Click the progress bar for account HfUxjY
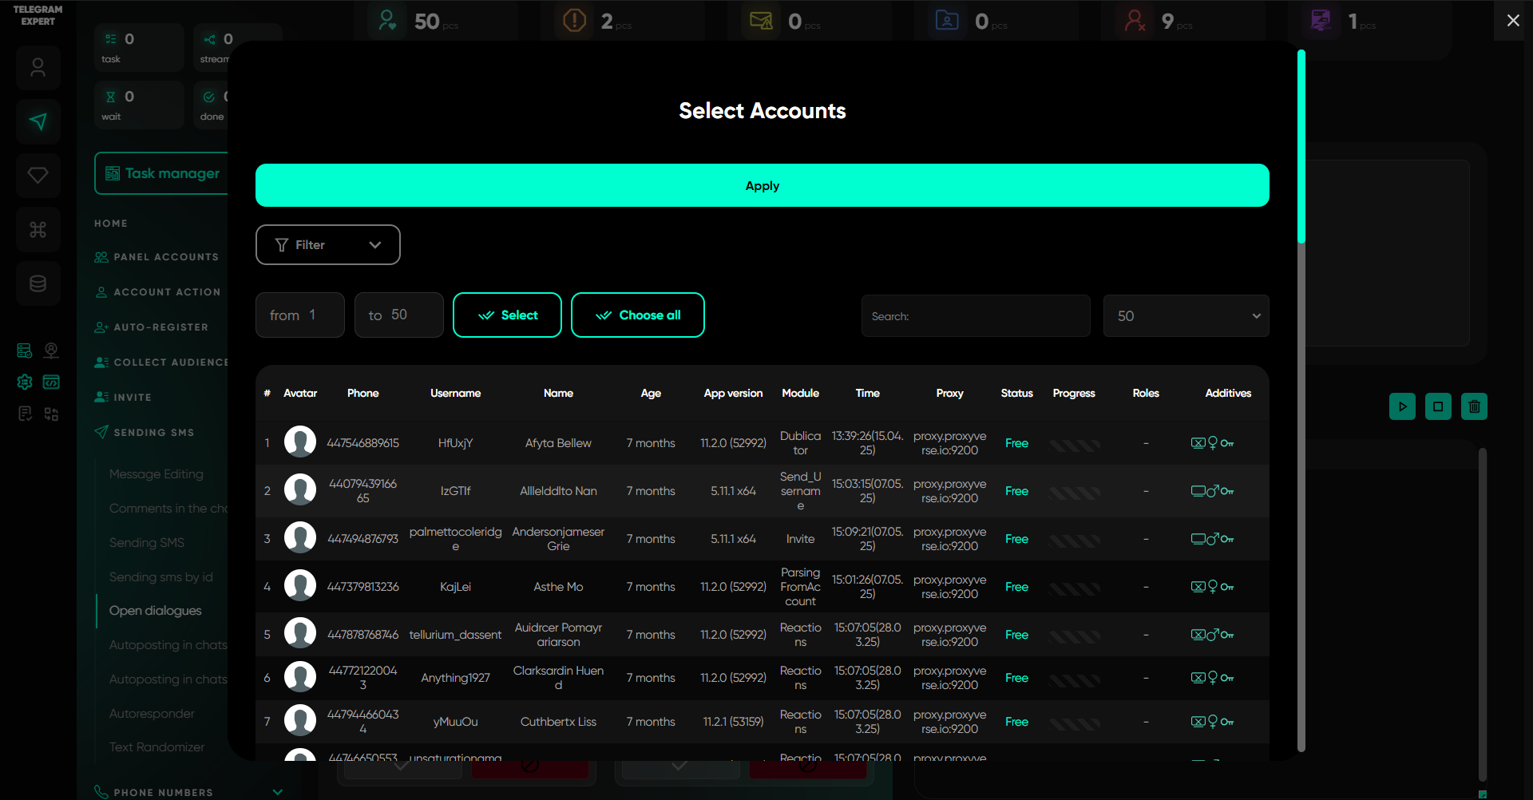The width and height of the screenshot is (1533, 800). pyautogui.click(x=1074, y=444)
